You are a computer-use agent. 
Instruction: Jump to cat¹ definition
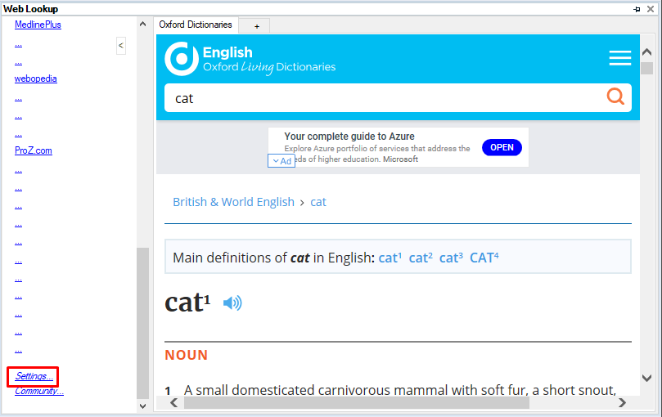[390, 258]
